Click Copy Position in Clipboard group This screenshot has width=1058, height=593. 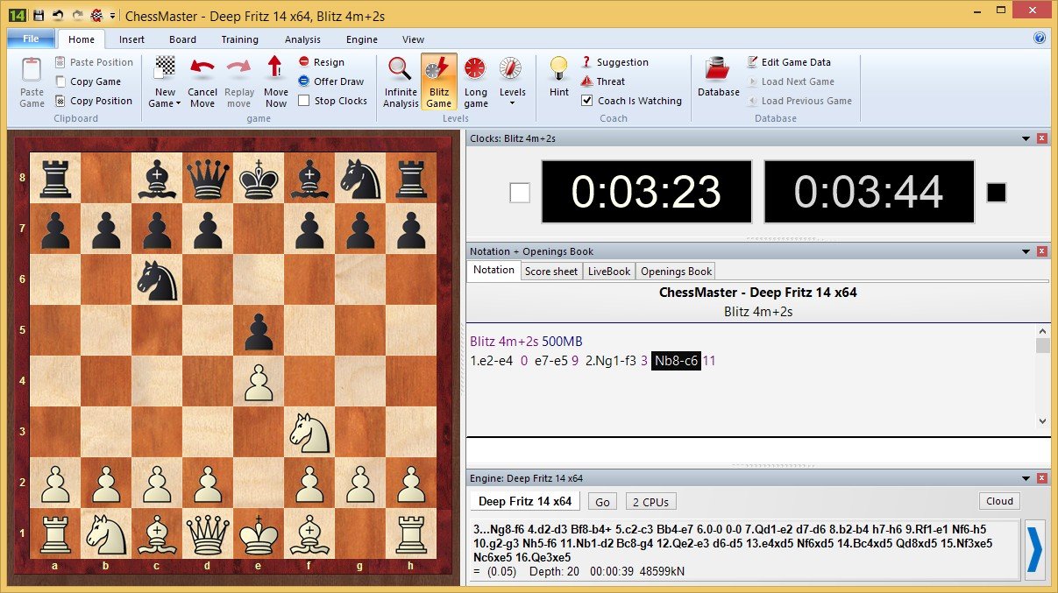click(x=92, y=101)
